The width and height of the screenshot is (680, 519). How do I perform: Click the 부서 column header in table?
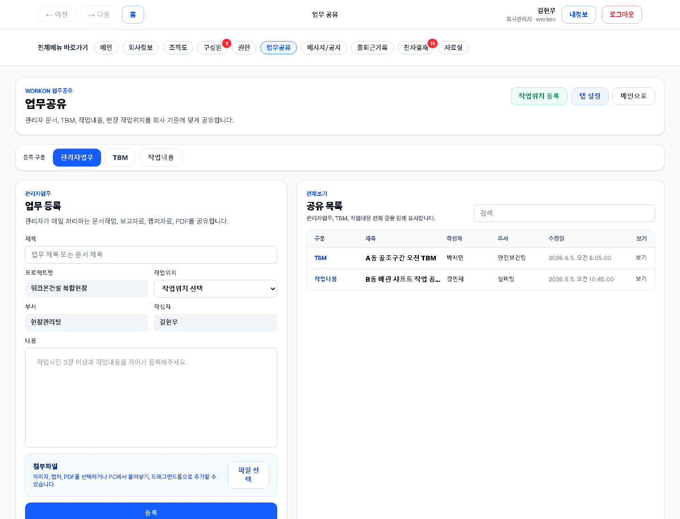tap(503, 239)
